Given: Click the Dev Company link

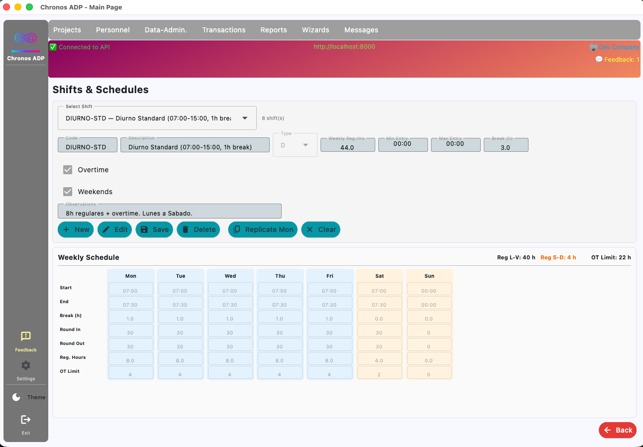Looking at the screenshot, I should tap(619, 47).
